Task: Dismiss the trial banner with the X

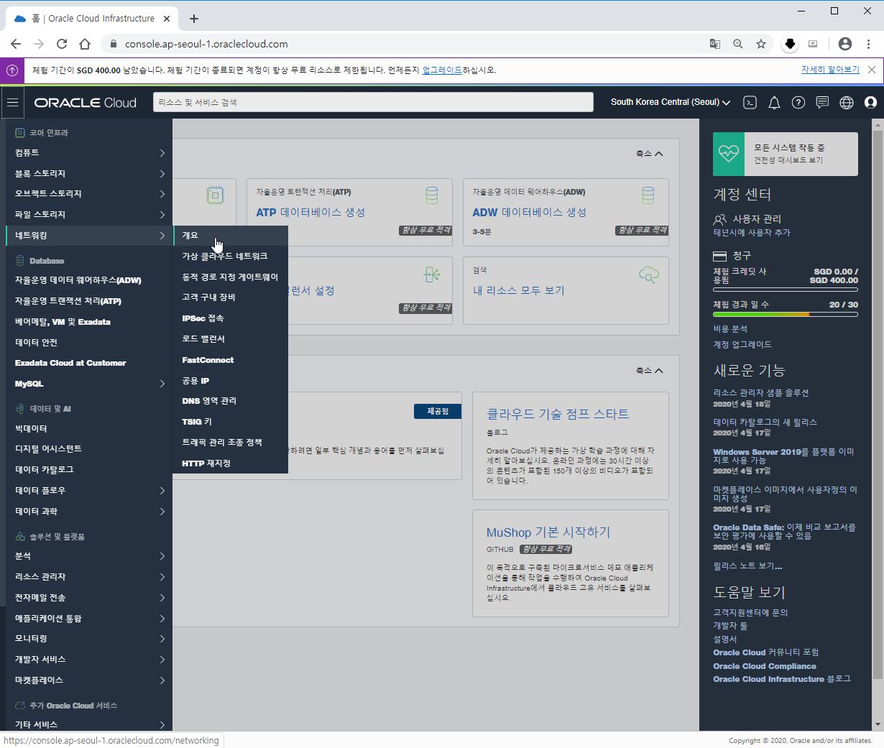Action: [872, 70]
